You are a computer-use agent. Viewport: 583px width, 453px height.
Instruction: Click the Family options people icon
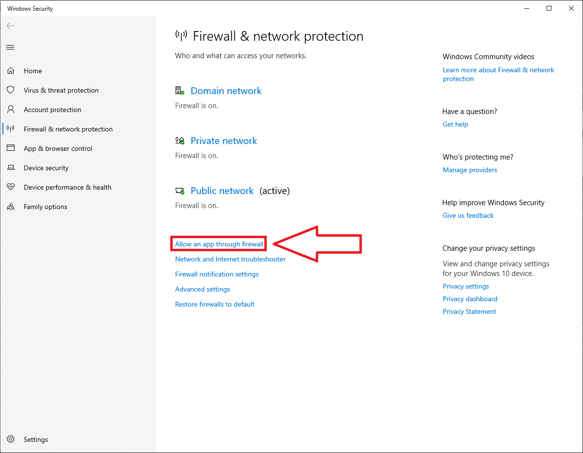click(11, 207)
